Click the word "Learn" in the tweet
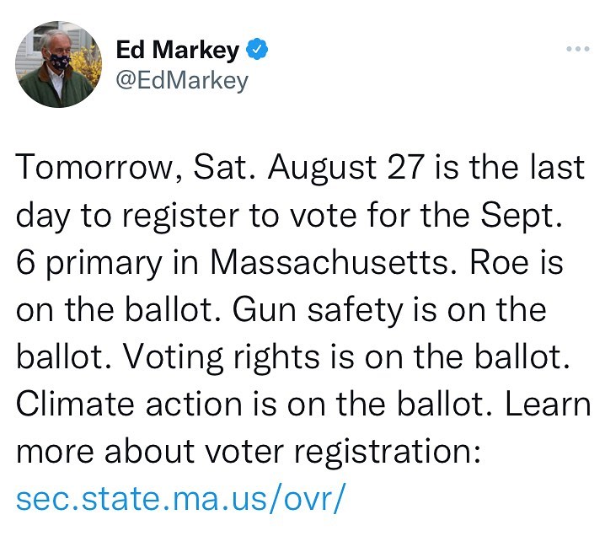This screenshot has width=605, height=536. [x=547, y=405]
